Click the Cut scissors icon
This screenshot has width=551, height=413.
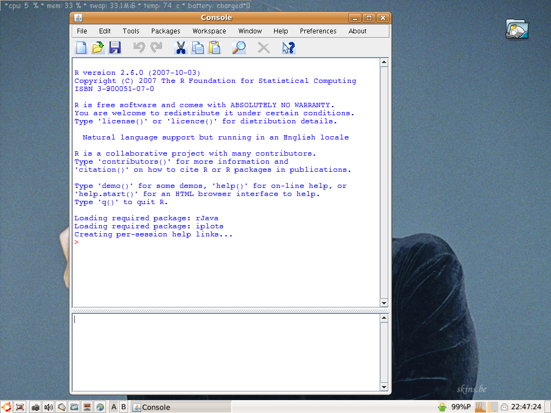[x=180, y=48]
